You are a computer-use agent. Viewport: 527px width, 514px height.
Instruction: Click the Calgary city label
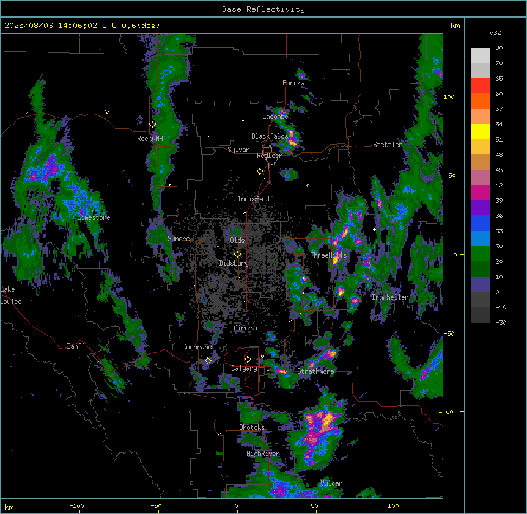[x=244, y=368]
